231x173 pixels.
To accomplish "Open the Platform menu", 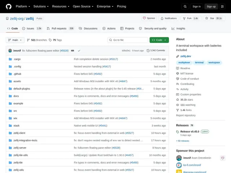I will (23, 6).
